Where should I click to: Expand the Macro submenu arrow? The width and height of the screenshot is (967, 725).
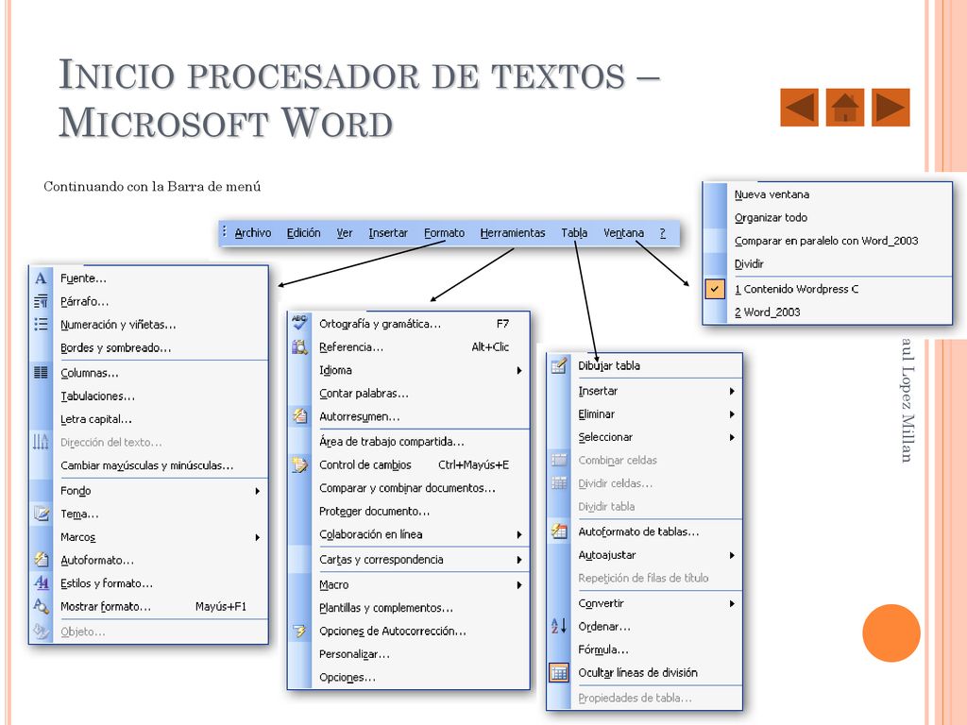(519, 584)
